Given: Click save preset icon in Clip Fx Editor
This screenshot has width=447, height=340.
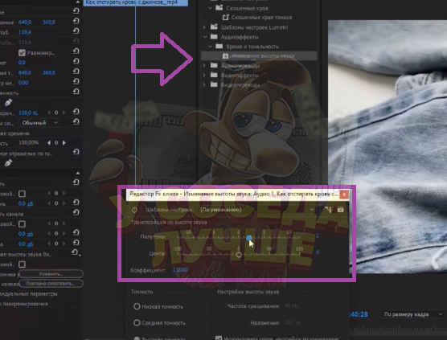Looking at the screenshot, I should pyautogui.click(x=328, y=210).
